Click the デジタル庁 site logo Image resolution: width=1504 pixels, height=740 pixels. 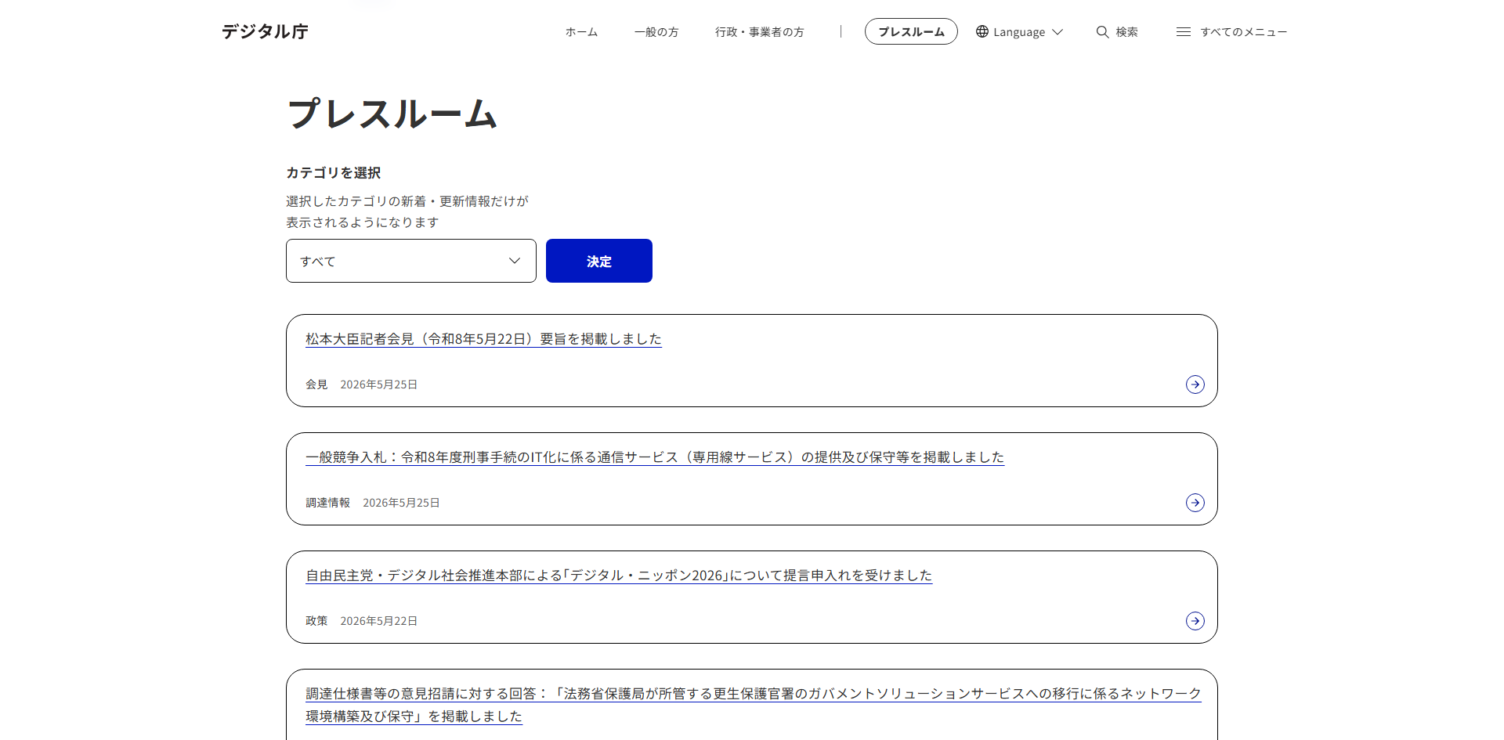[x=265, y=31]
